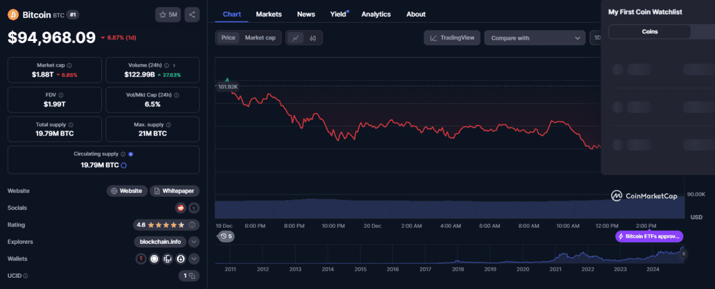Open the Website link button
The image size is (715, 289).
pos(127,191)
